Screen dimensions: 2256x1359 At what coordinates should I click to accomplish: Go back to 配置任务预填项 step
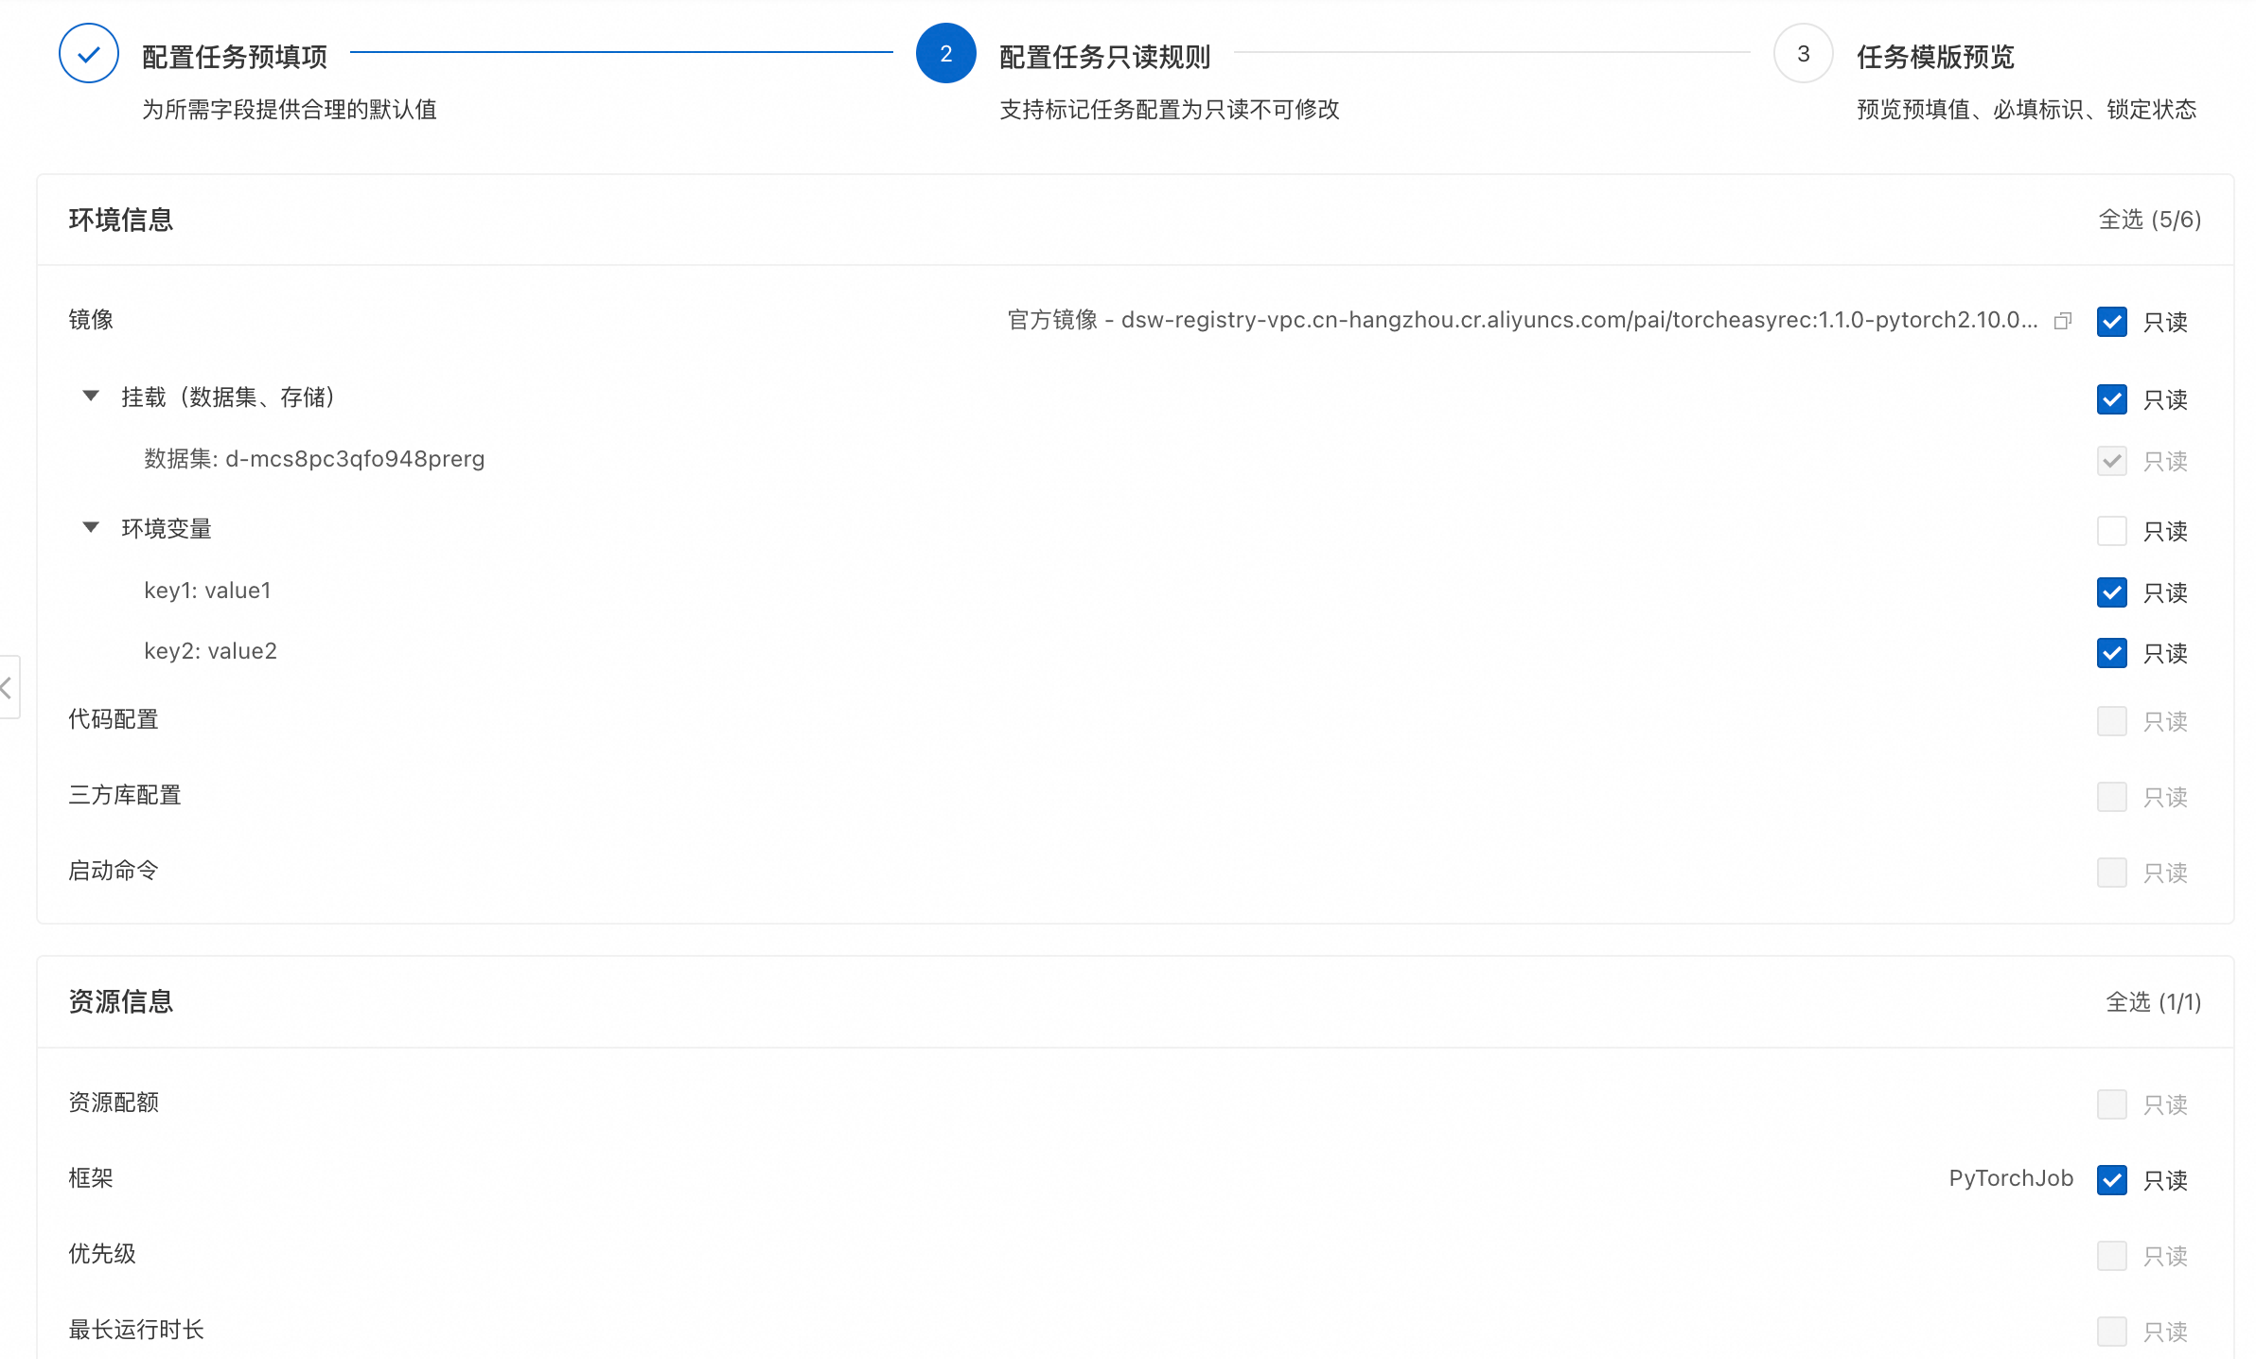[235, 57]
